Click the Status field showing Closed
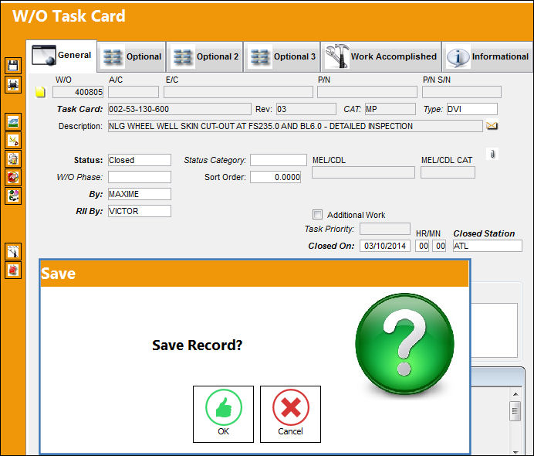Viewport: 534px width, 456px height. (140, 160)
